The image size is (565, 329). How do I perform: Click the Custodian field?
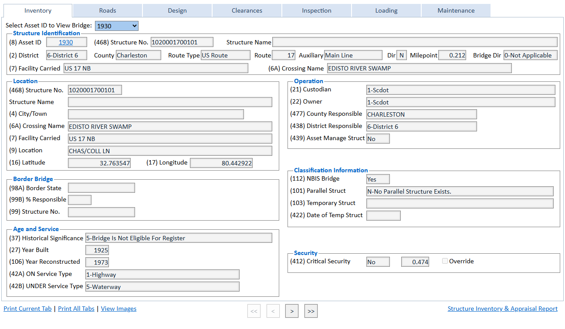[x=461, y=90]
